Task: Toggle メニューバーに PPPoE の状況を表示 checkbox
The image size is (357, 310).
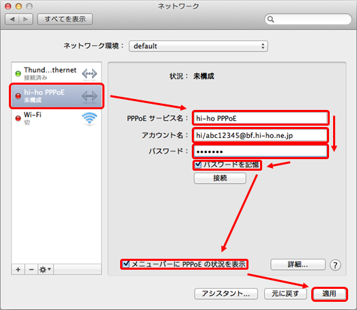Action: [126, 264]
